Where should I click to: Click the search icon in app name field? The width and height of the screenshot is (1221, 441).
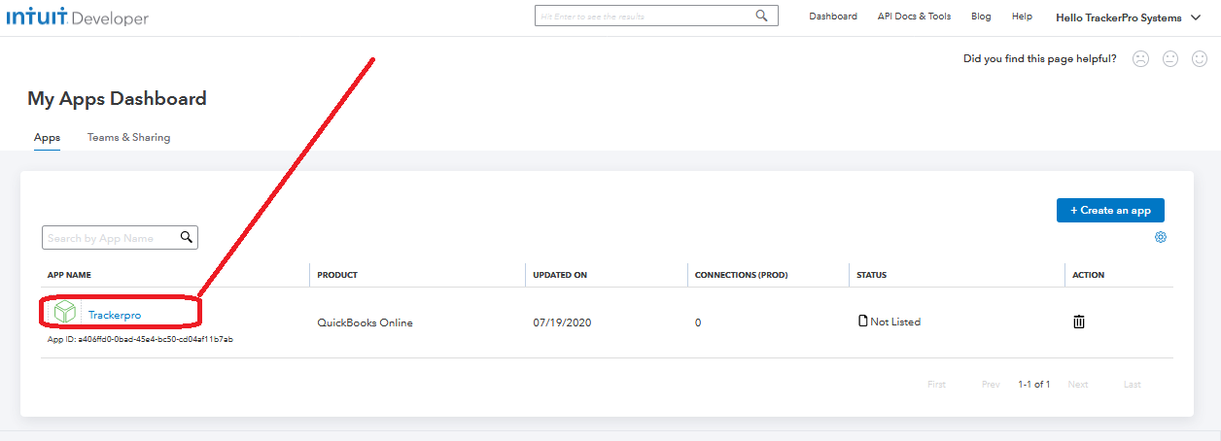point(186,237)
